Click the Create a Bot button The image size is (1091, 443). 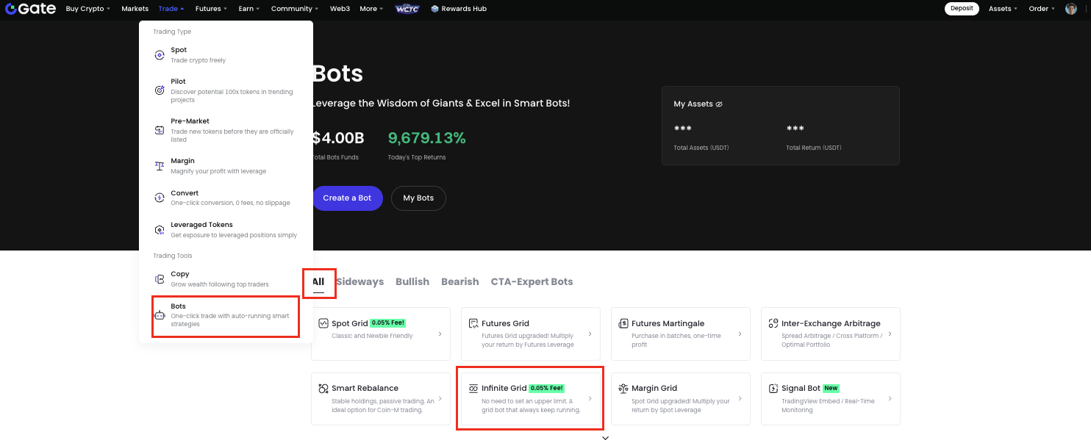click(x=347, y=198)
